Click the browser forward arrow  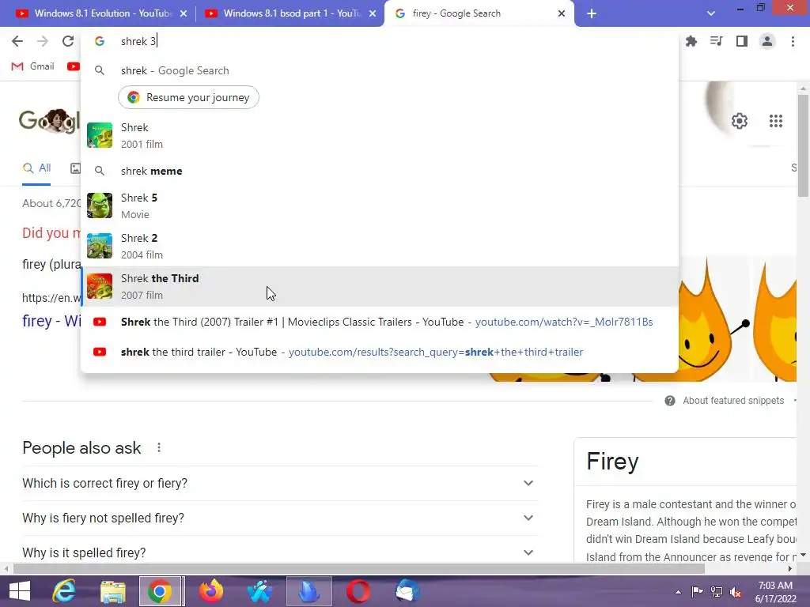click(x=43, y=41)
